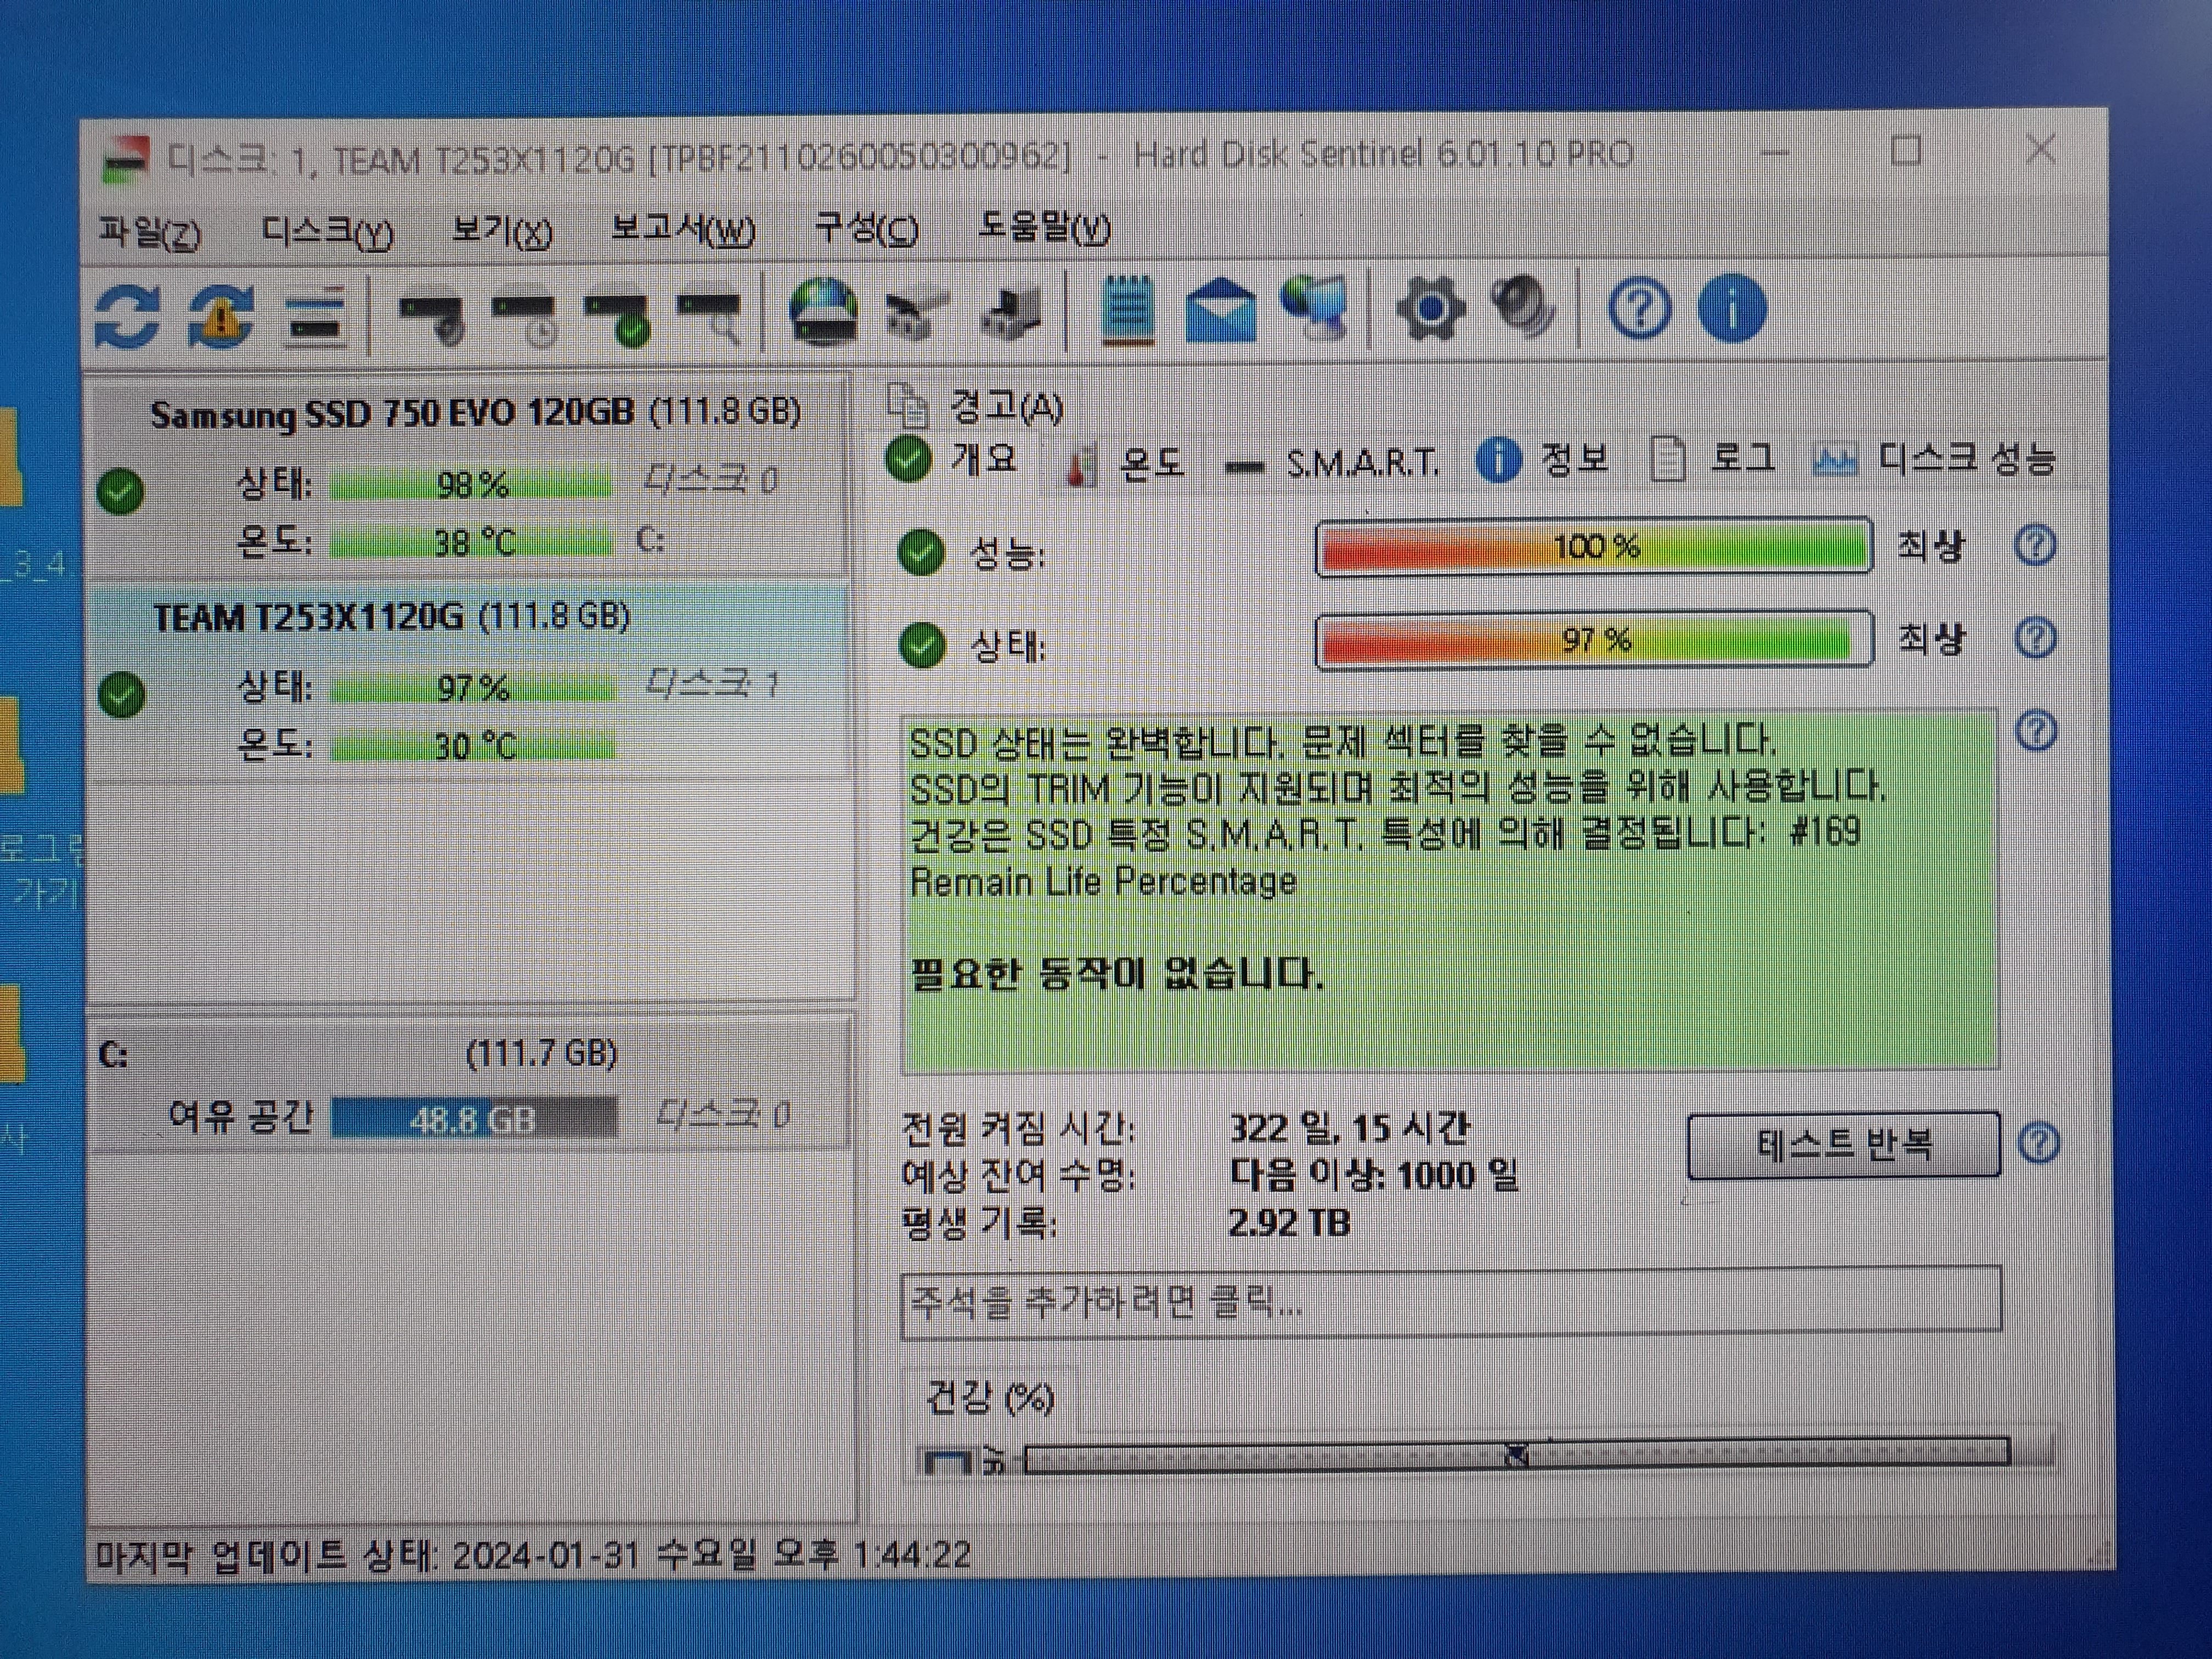Click the disk list panel toolbar icon
2212x1659 pixels.
tap(316, 317)
